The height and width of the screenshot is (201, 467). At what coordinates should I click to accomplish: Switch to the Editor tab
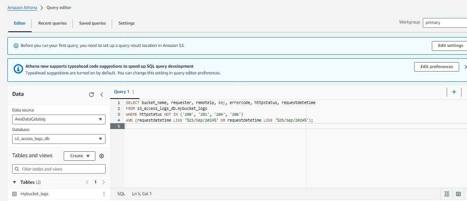click(x=20, y=23)
